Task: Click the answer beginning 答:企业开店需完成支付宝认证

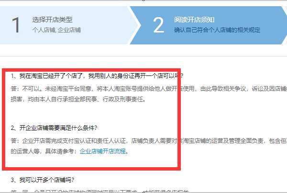Action: 149,141
